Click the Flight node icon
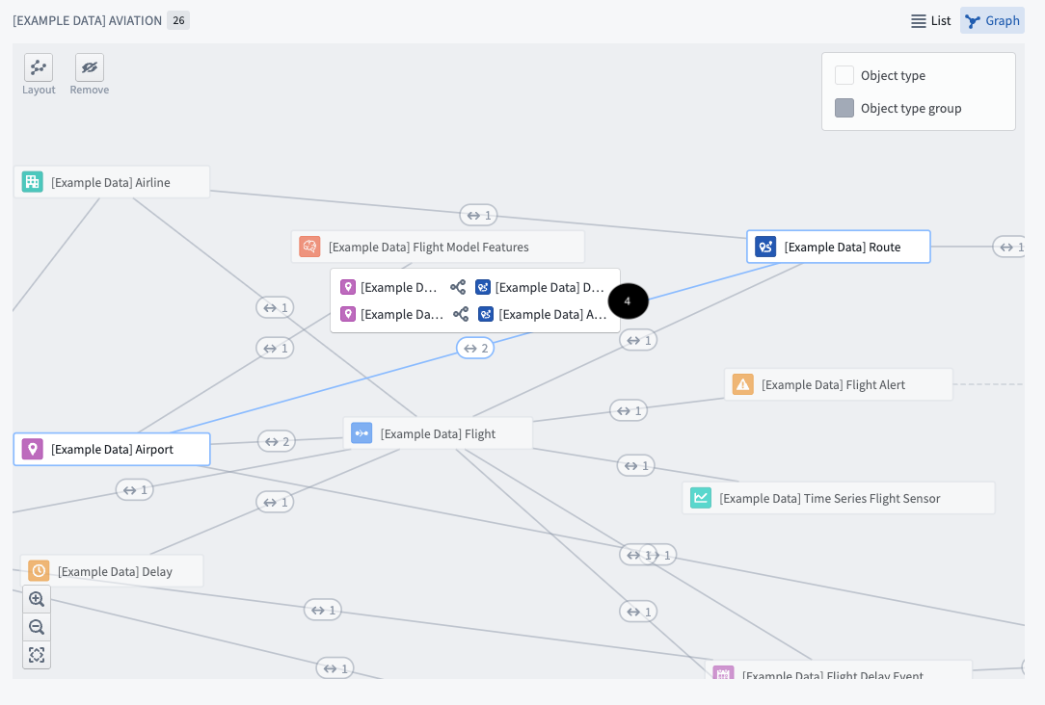Image resolution: width=1045 pixels, height=705 pixels. [x=362, y=433]
